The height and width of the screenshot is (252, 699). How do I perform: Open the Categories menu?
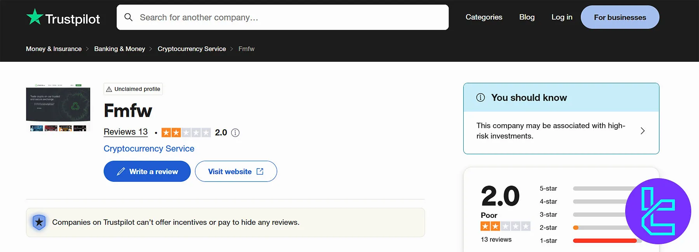pos(484,17)
